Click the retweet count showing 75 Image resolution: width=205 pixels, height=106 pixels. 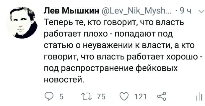coord(101,97)
